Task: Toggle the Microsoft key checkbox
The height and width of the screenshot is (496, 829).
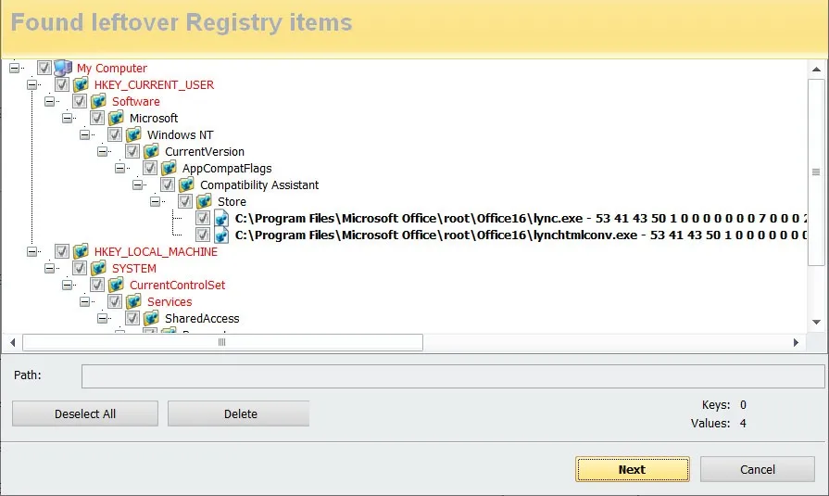Action: (x=96, y=118)
